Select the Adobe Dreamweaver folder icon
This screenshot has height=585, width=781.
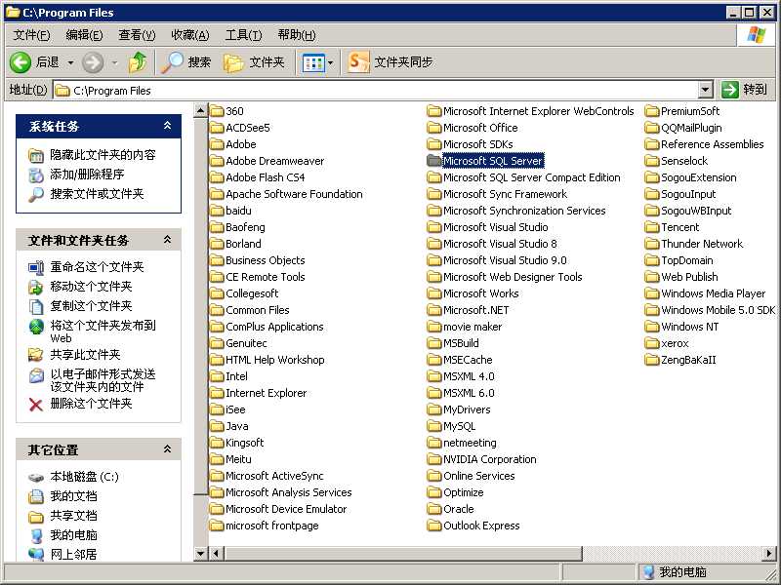(x=217, y=161)
